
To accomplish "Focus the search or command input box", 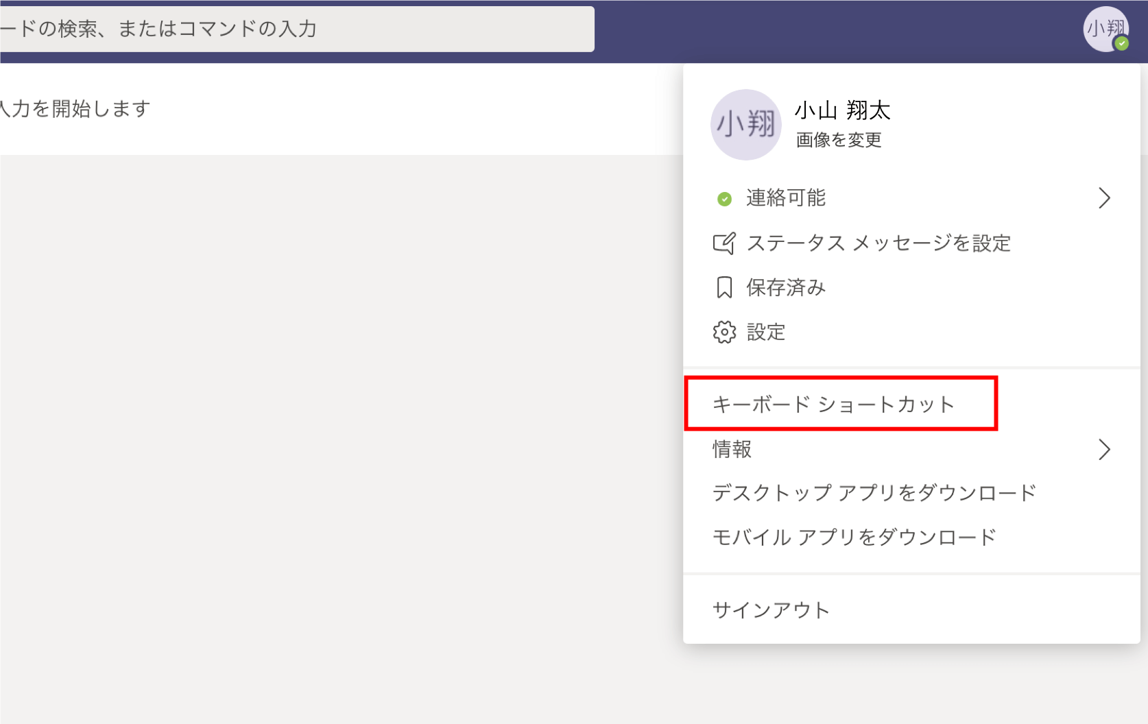I will pos(295,29).
